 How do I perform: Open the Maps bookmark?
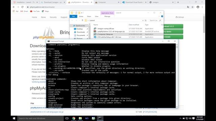click(46, 11)
